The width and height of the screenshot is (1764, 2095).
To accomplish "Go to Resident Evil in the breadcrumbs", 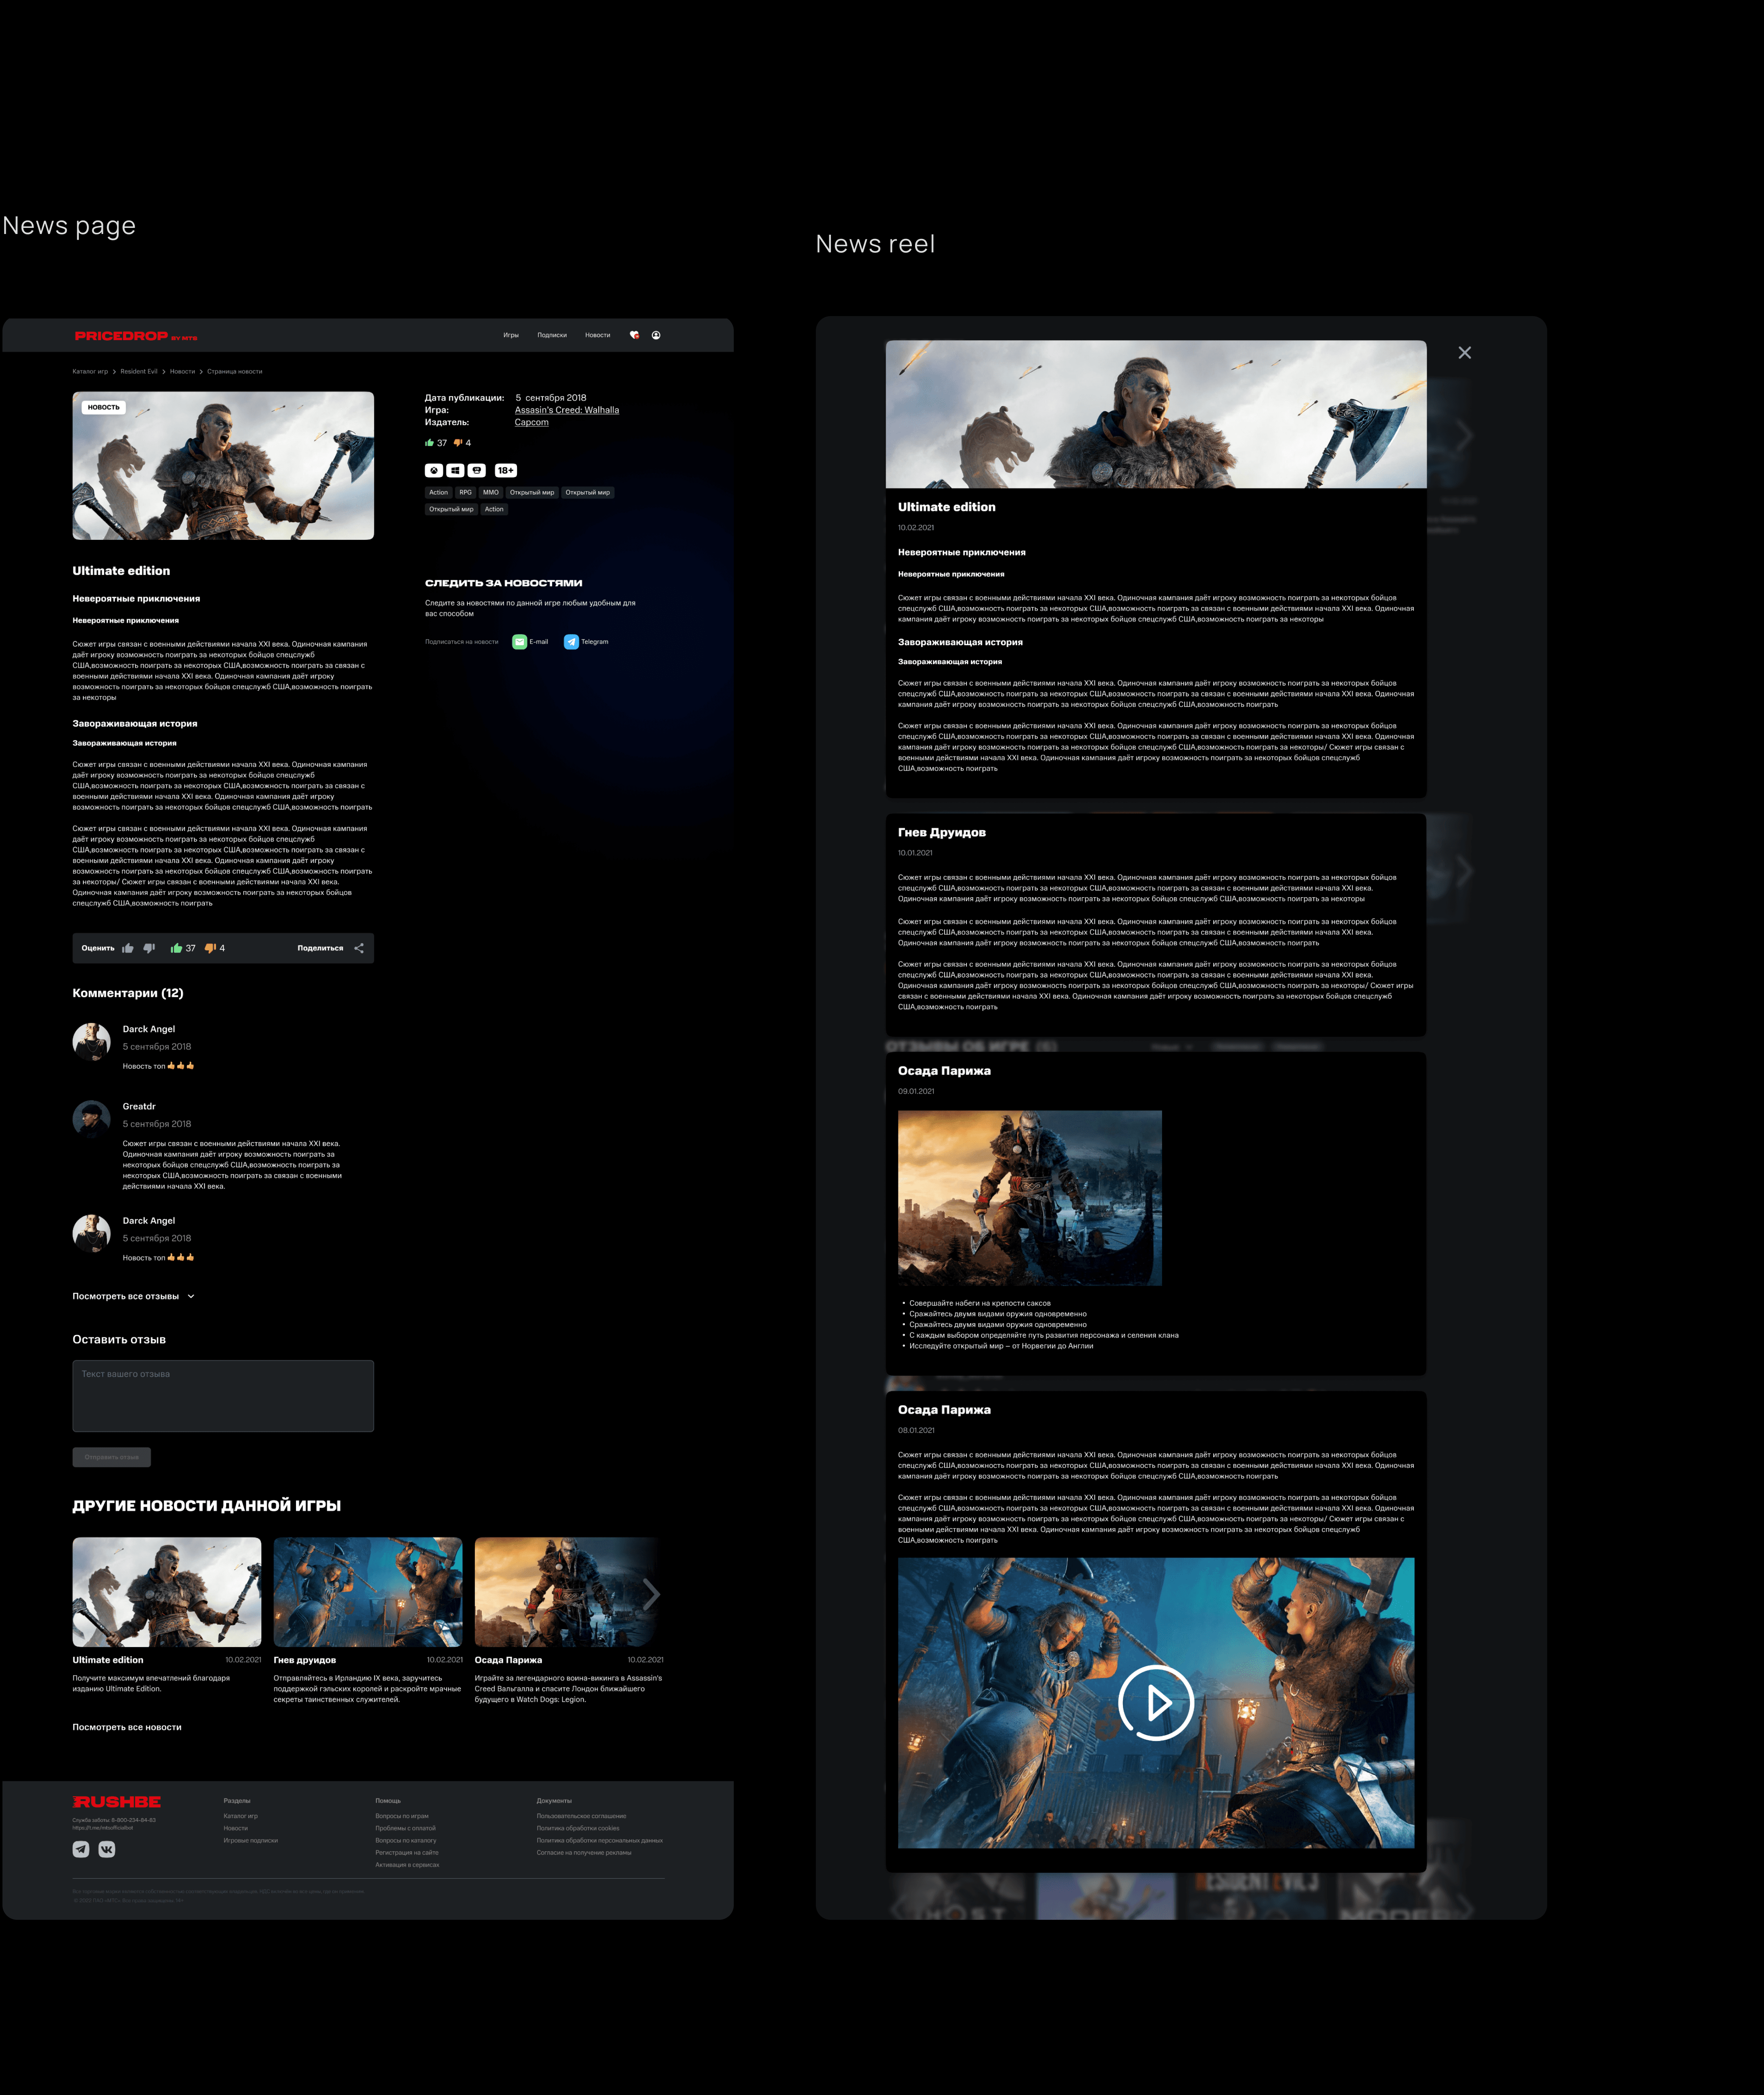I will click(x=139, y=371).
